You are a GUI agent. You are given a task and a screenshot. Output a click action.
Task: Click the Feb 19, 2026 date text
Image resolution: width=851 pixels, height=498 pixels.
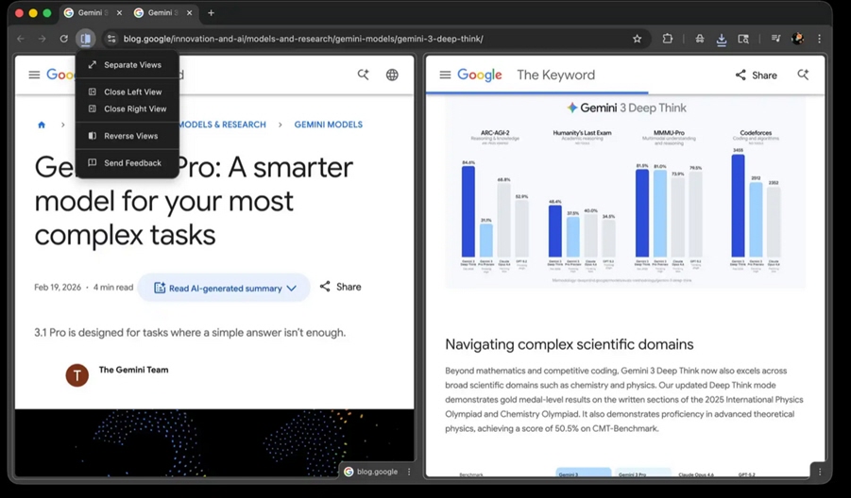[58, 288]
